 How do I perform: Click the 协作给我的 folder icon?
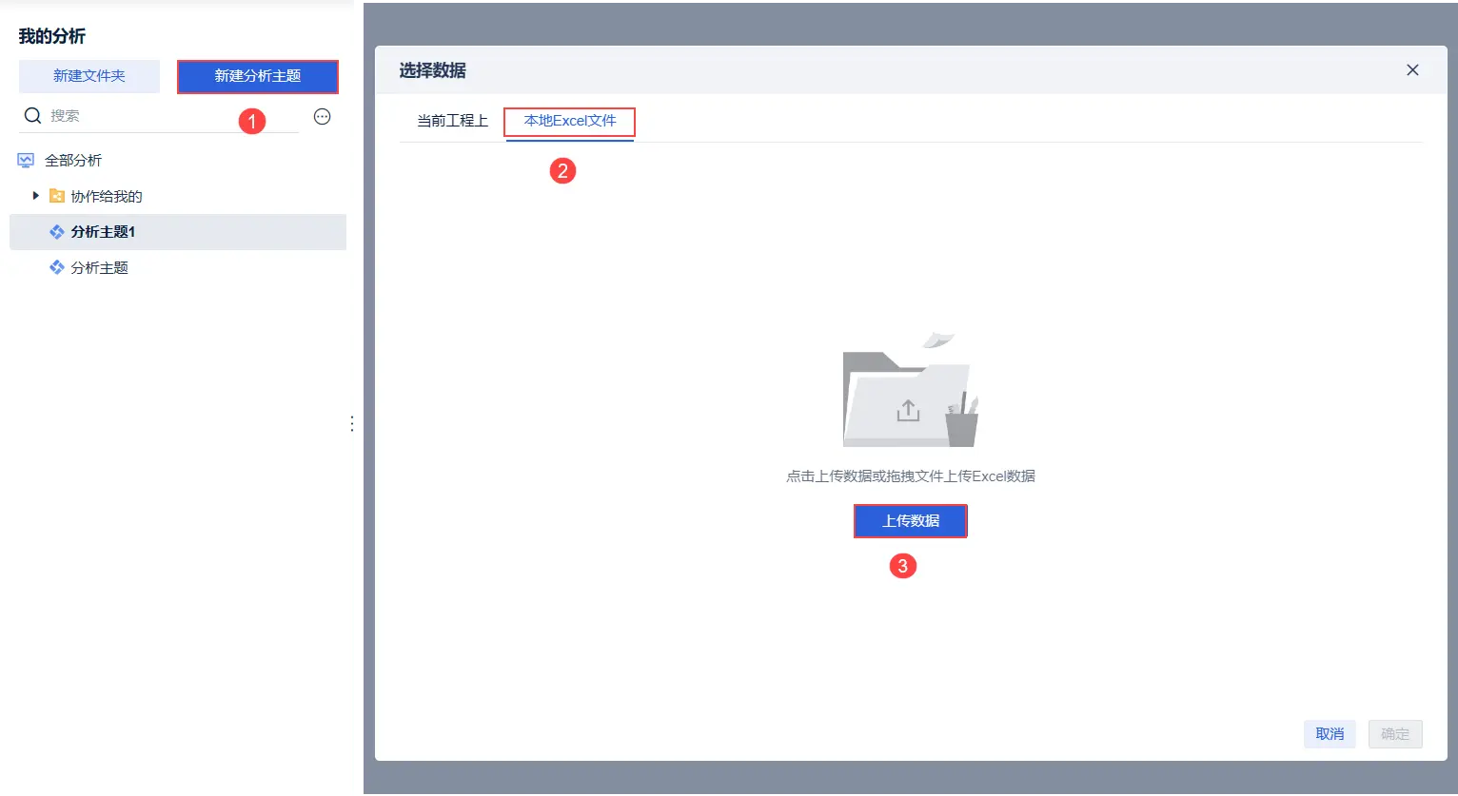(x=57, y=196)
